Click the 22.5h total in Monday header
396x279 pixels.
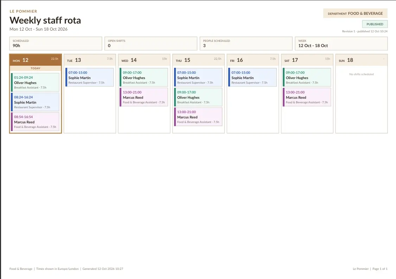click(x=55, y=59)
